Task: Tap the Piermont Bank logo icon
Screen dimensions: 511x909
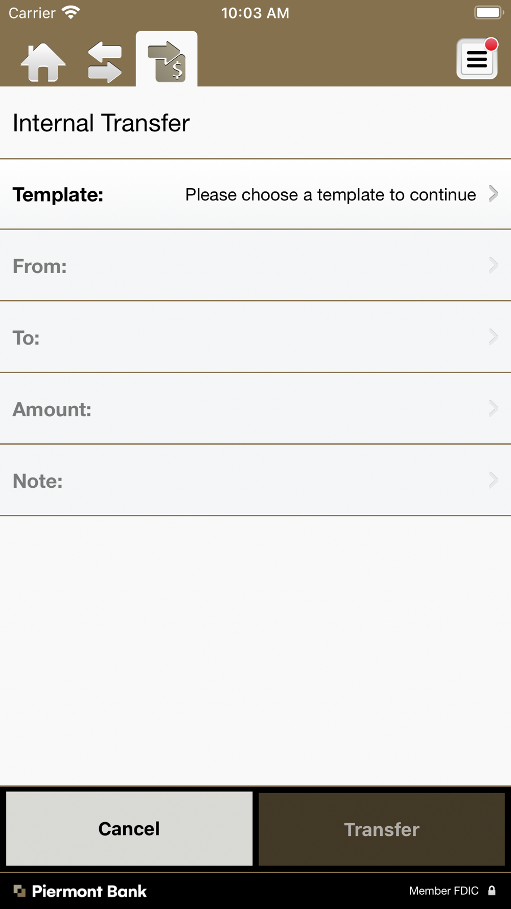Action: [x=19, y=891]
